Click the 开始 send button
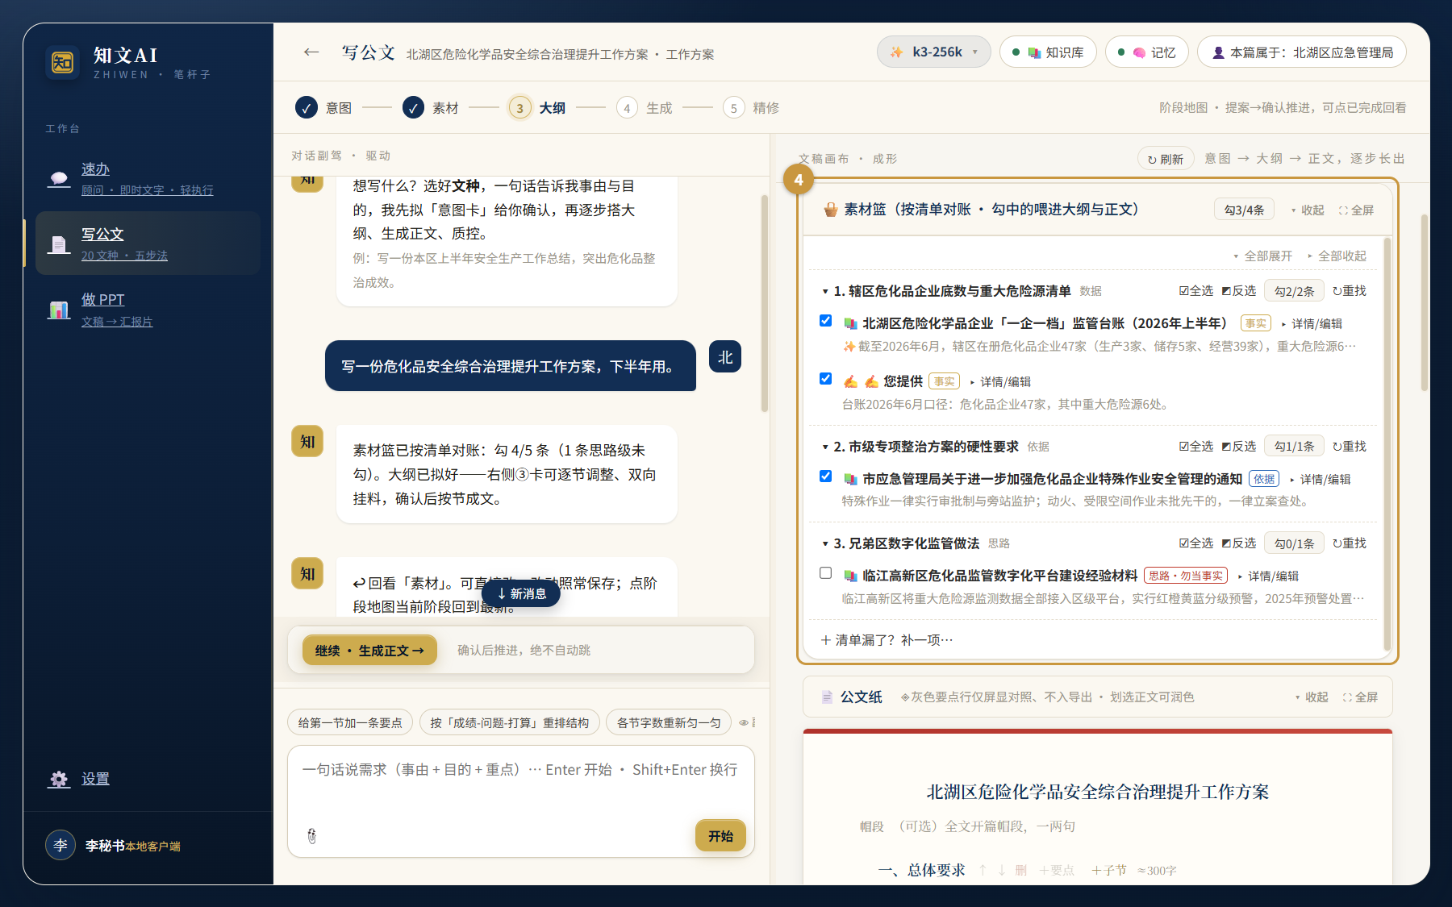This screenshot has height=907, width=1452. pos(720,836)
